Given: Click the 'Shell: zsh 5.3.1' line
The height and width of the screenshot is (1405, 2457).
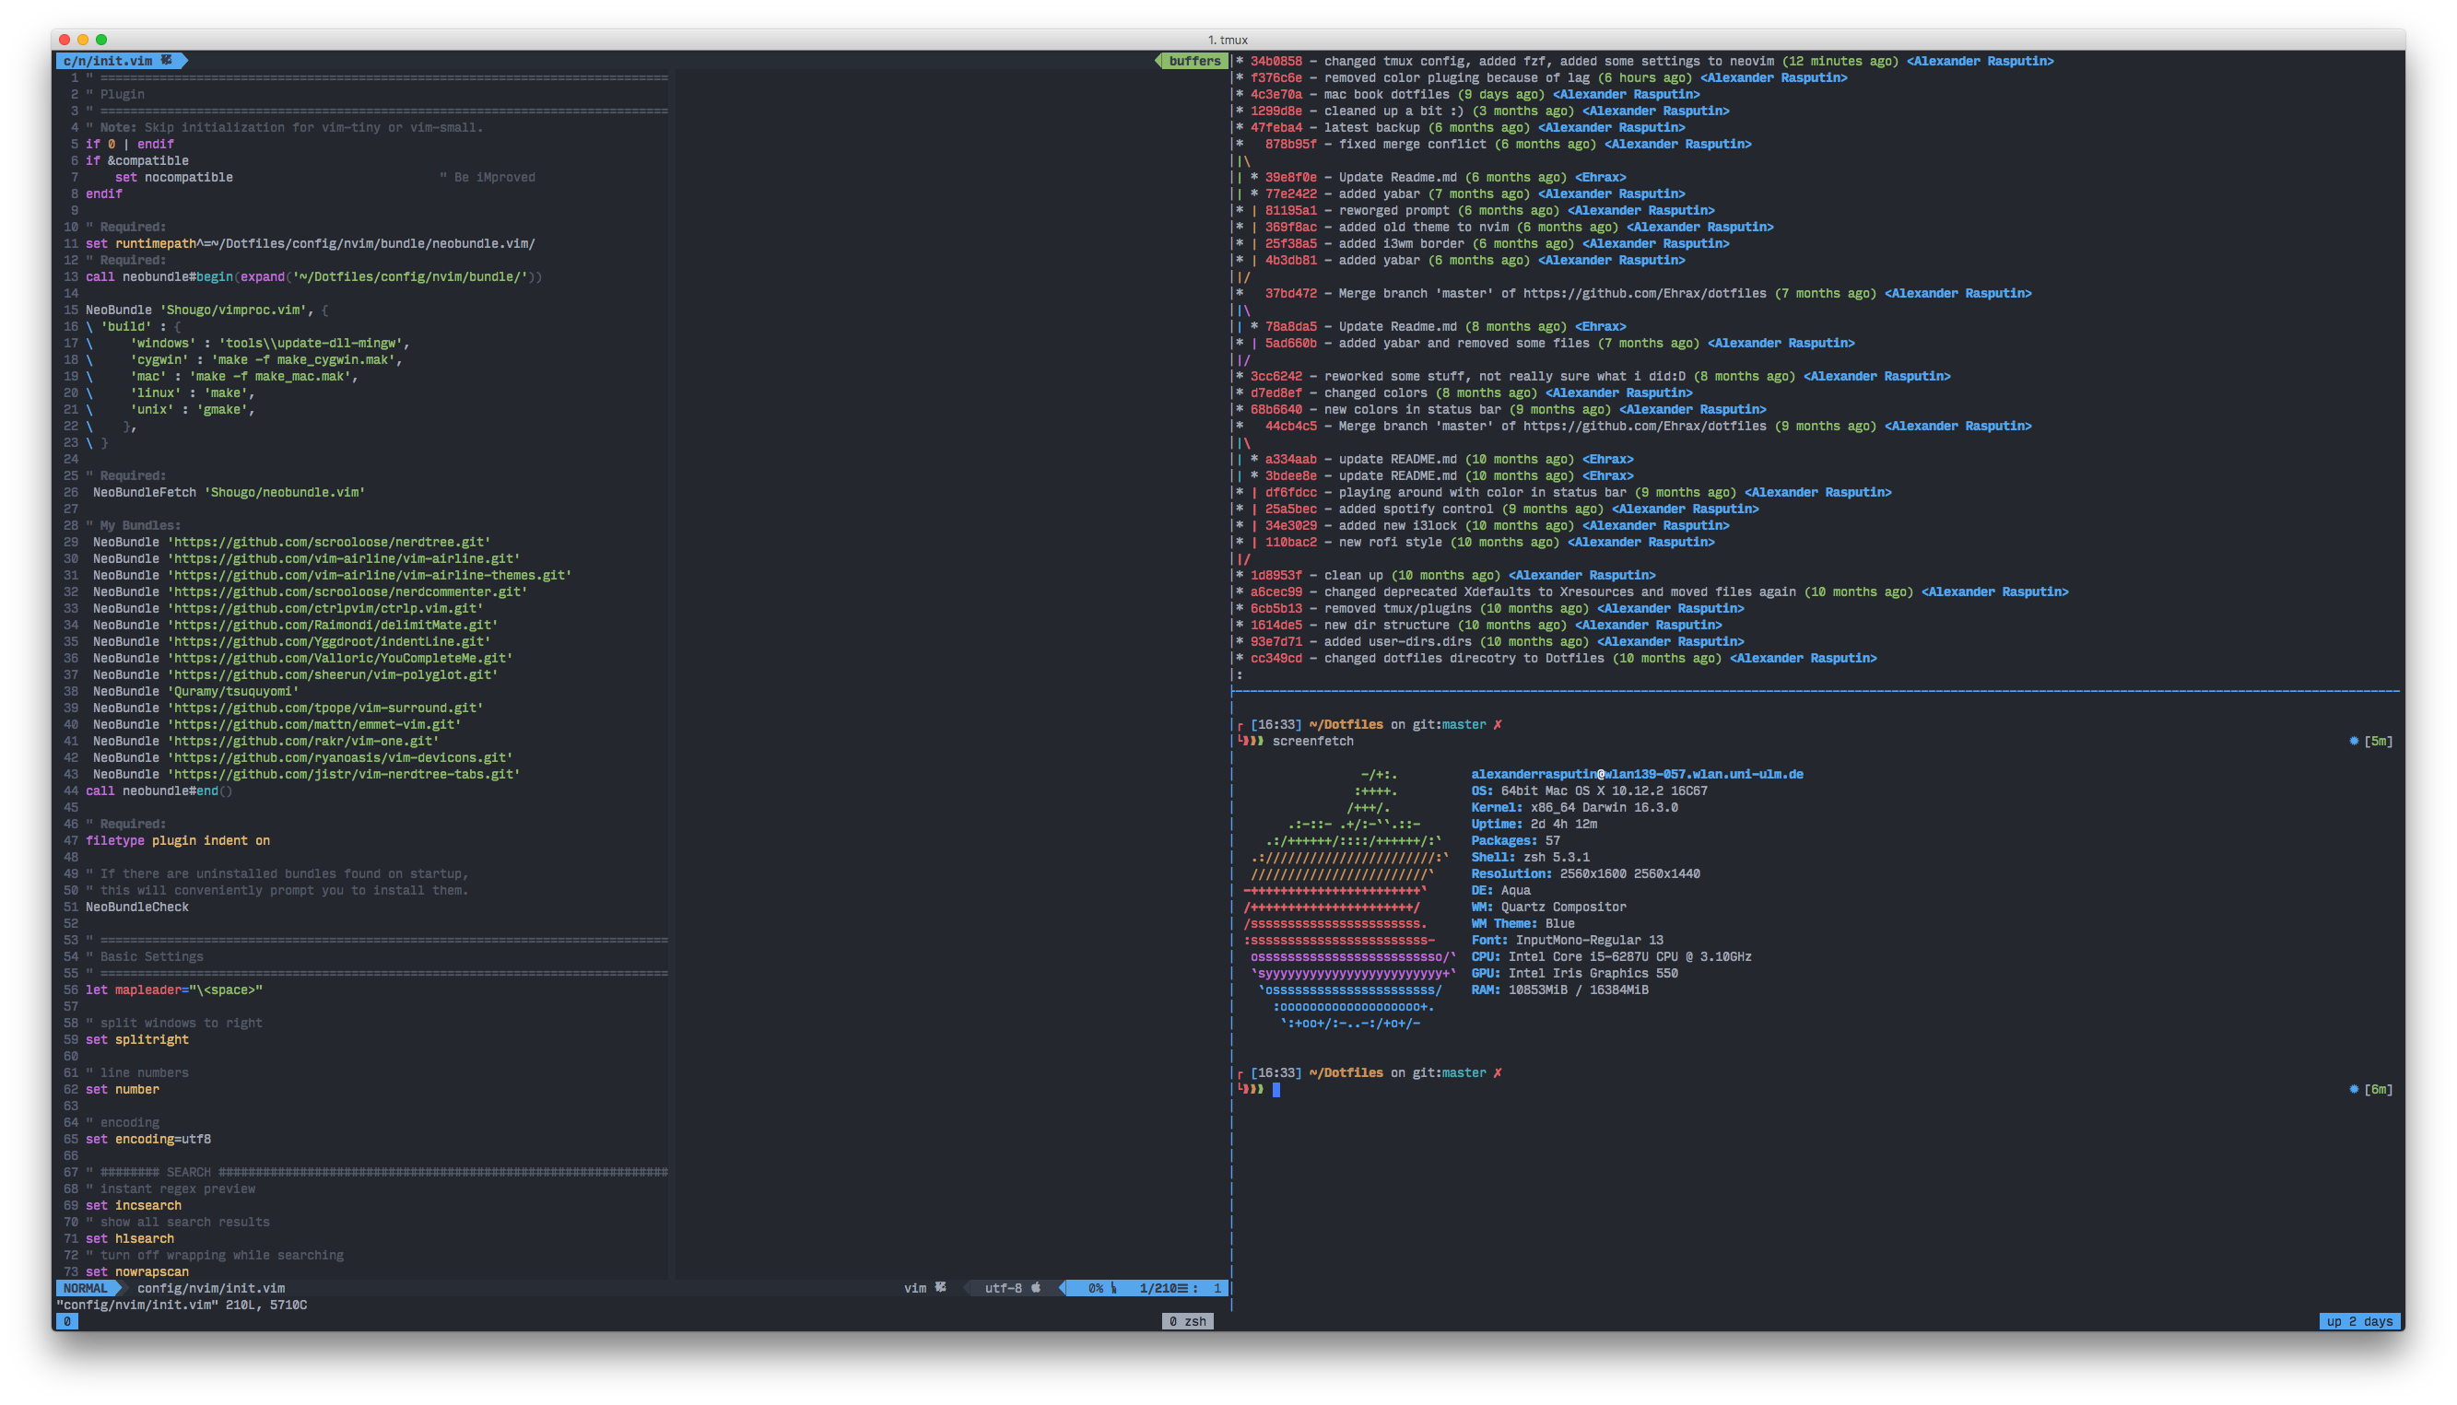Looking at the screenshot, I should (1530, 857).
